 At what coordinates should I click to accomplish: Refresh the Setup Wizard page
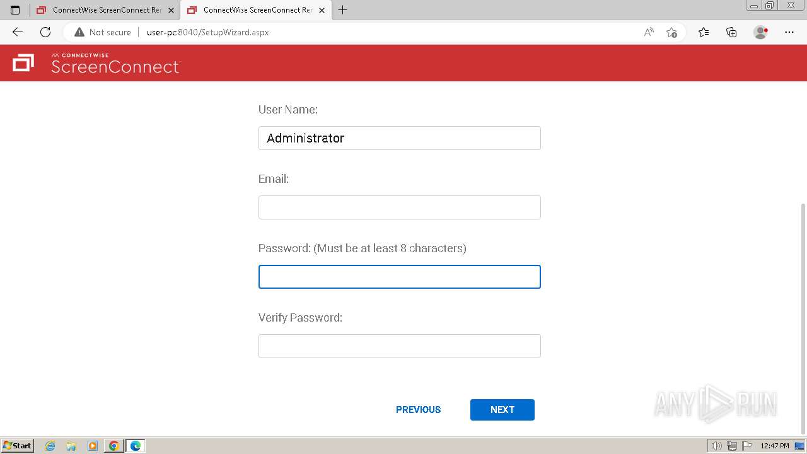[x=45, y=32]
